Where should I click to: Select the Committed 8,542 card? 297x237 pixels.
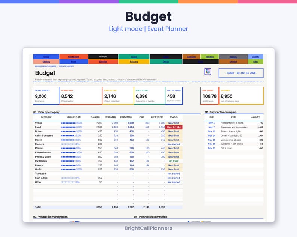(x=81, y=96)
